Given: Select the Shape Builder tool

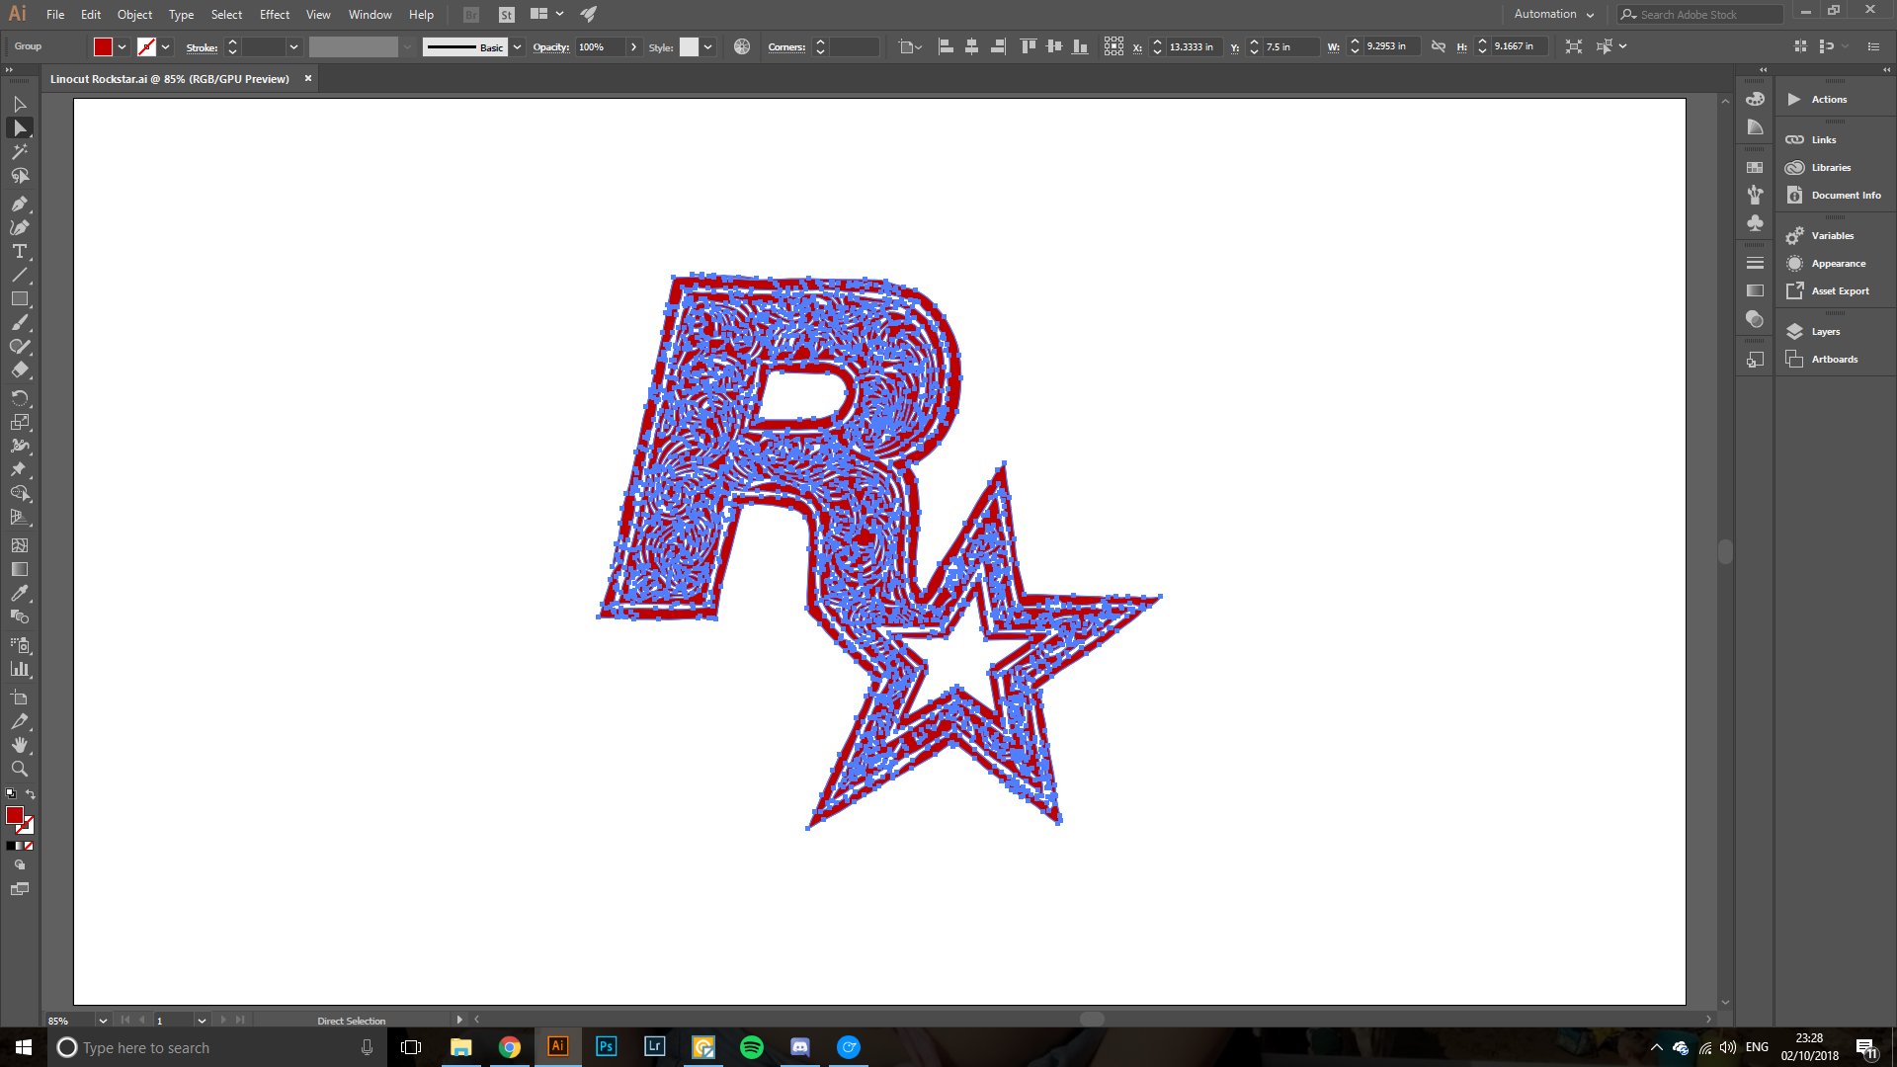Looking at the screenshot, I should pyautogui.click(x=19, y=493).
